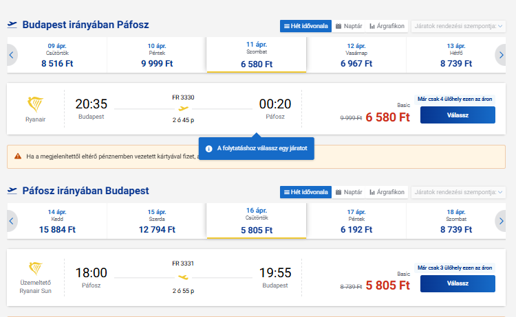The image size is (516, 317).
Task: Click previous dates arrow for return flight
Action: [x=12, y=220]
